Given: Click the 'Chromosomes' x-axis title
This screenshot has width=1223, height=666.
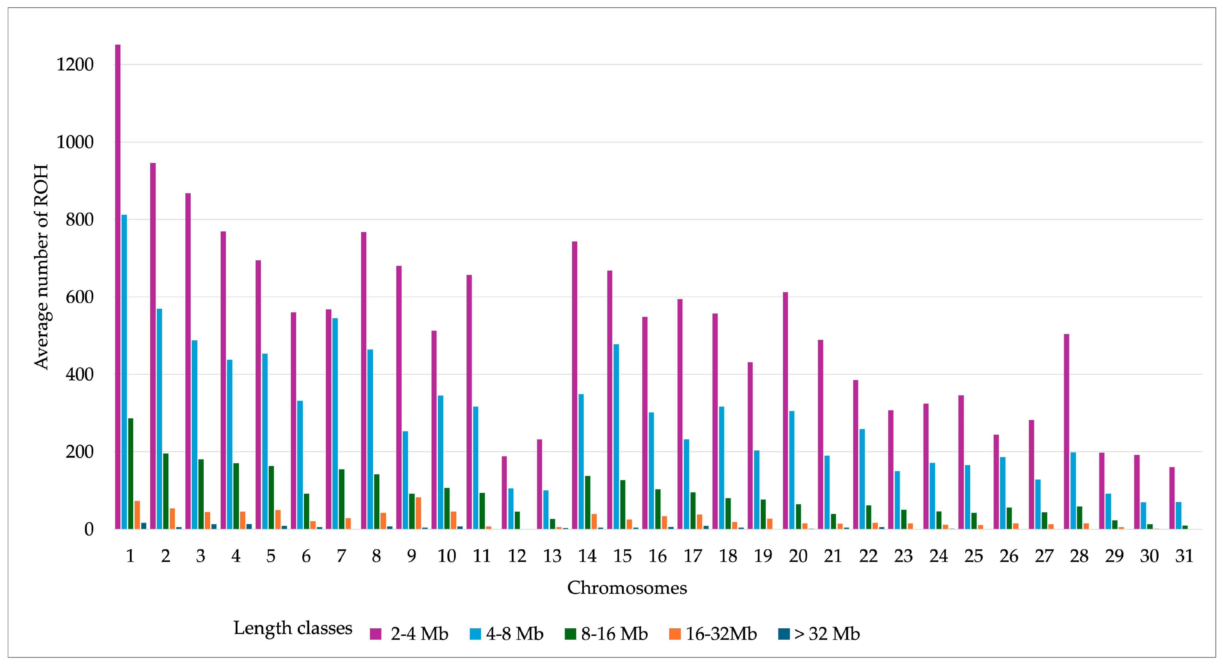Looking at the screenshot, I should [x=627, y=588].
